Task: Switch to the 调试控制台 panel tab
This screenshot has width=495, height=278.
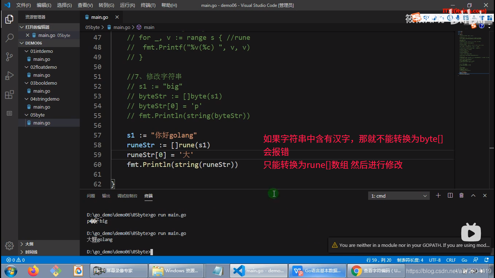Action: point(127,196)
